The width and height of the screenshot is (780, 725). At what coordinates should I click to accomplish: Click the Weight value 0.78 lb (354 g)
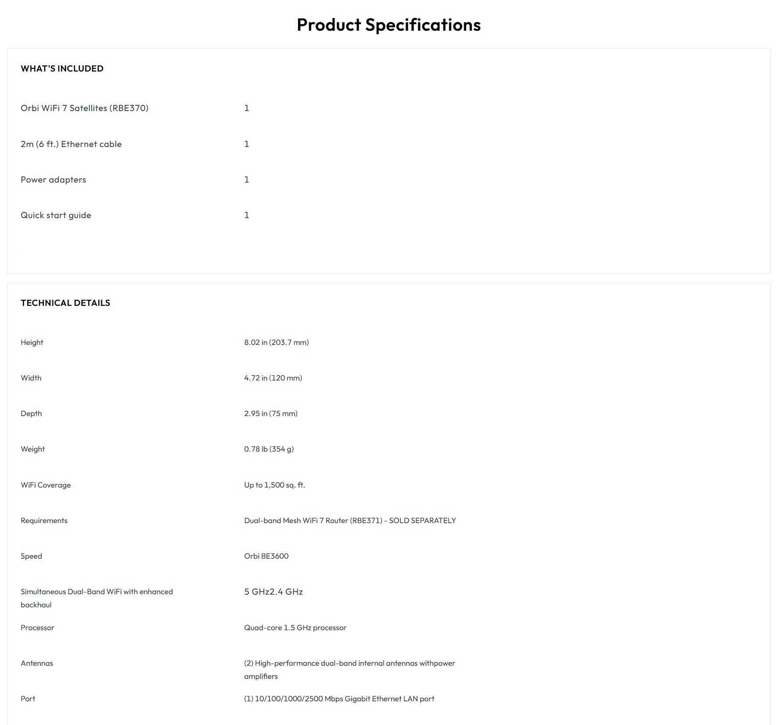[x=269, y=449]
